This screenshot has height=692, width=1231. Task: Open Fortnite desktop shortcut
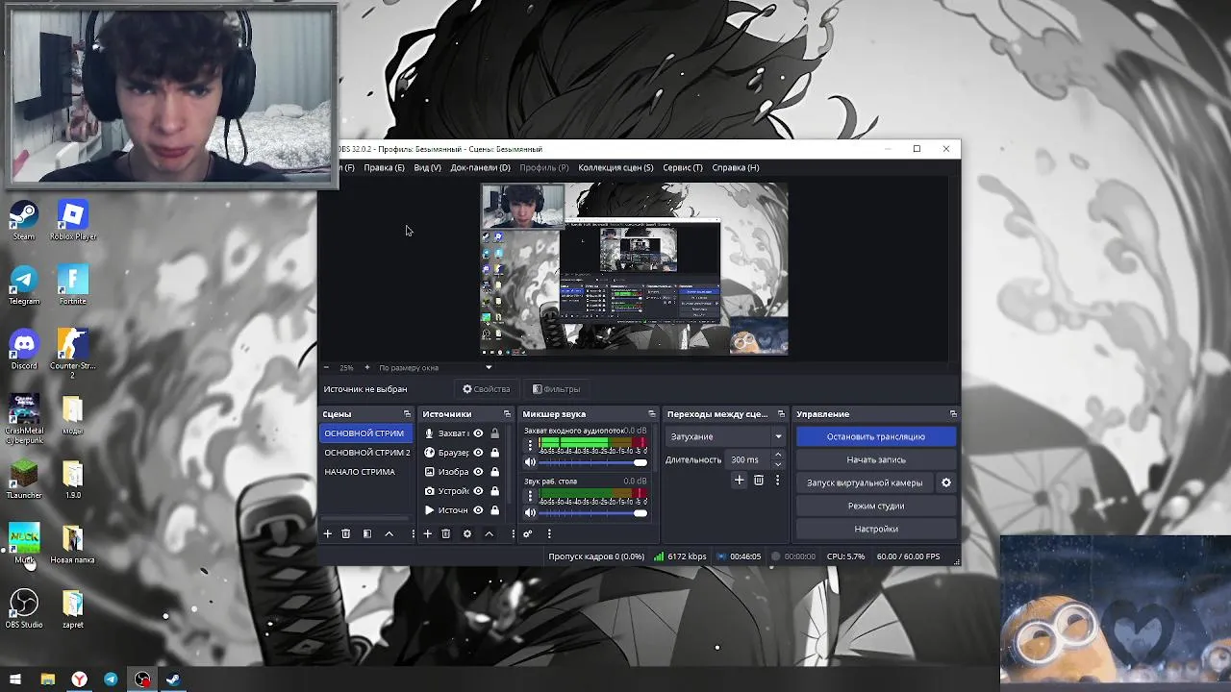(73, 285)
